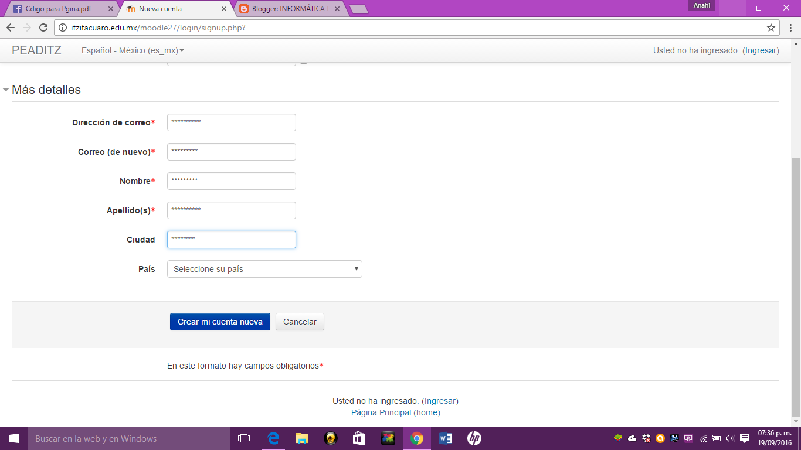Focus the 'Correo (de nuevo)' field

[232, 152]
